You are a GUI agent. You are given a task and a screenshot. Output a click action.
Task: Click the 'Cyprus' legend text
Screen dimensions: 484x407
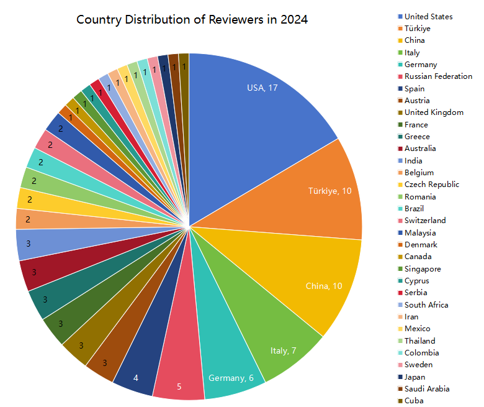tap(417, 281)
